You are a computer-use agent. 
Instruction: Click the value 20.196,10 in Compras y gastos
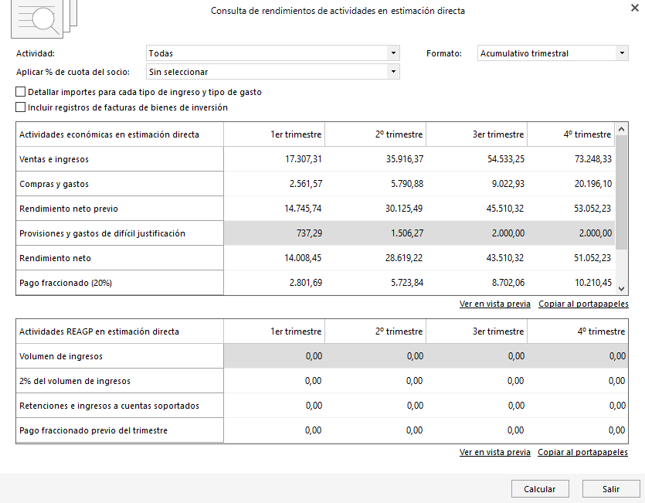click(593, 184)
